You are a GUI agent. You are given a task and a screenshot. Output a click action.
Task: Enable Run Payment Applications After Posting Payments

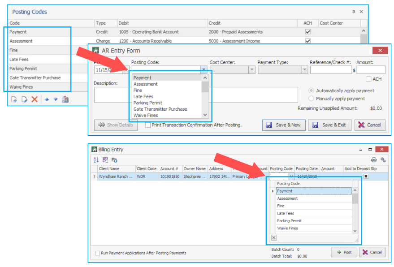98,253
